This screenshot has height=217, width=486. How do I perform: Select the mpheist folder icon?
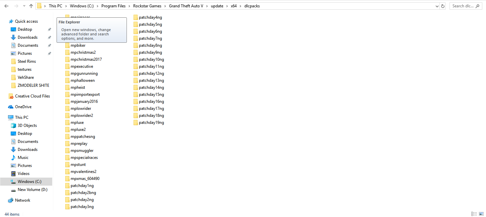coord(67,87)
